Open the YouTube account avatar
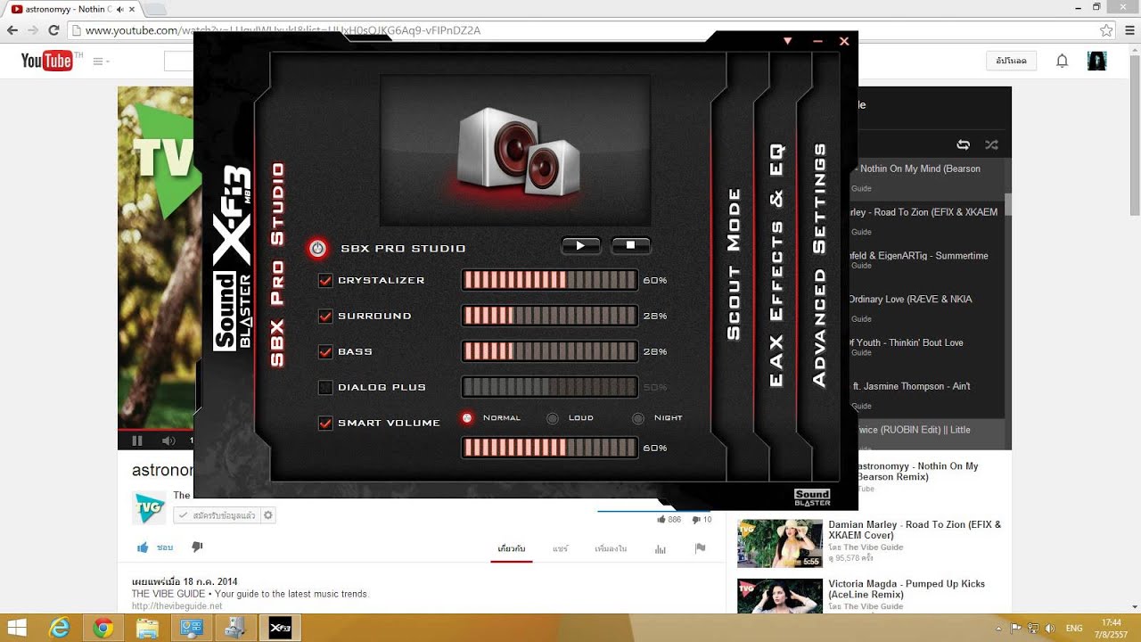 [x=1097, y=61]
